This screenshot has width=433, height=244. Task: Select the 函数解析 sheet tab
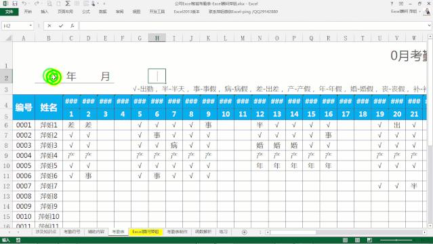point(203,232)
